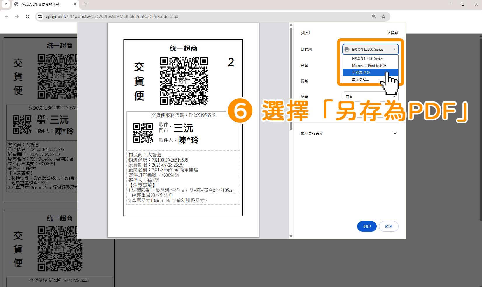Image resolution: width=482 pixels, height=287 pixels.
Task: Click the 頁面 pages label
Action: (304, 65)
